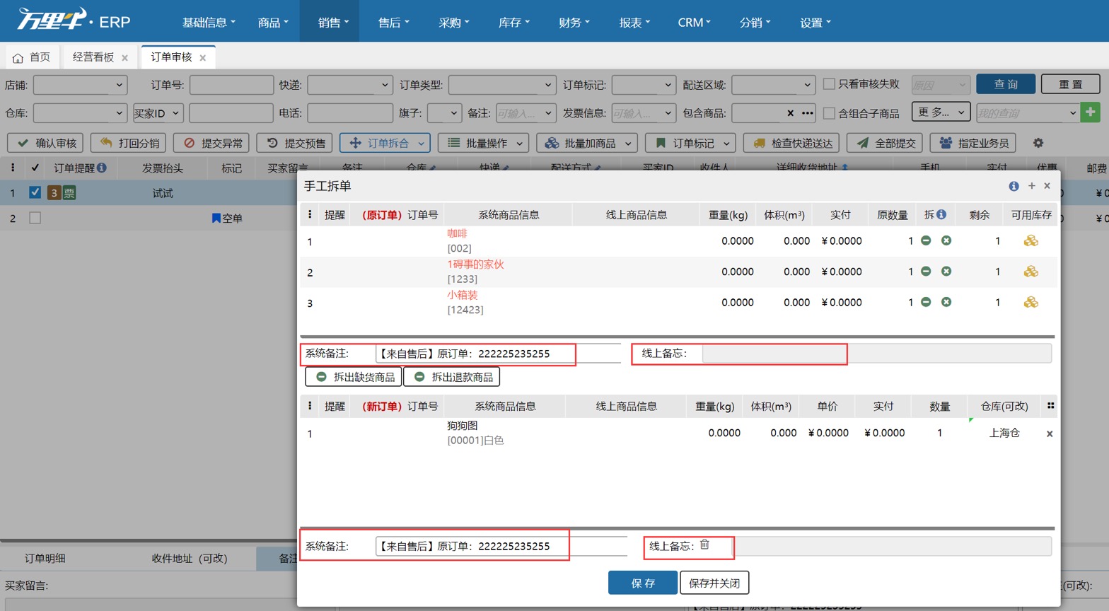Open the 配送区域 dropdown
1109x611 pixels.
pyautogui.click(x=774, y=85)
